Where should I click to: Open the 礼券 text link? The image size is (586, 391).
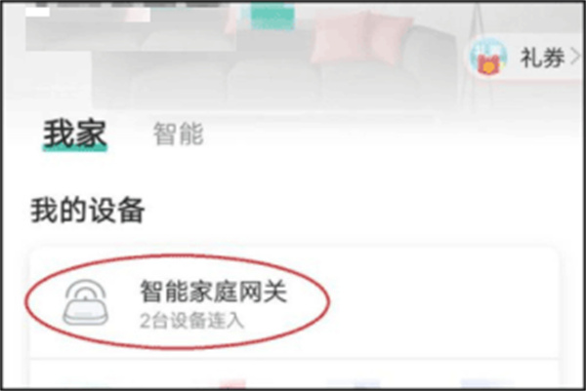(542, 59)
